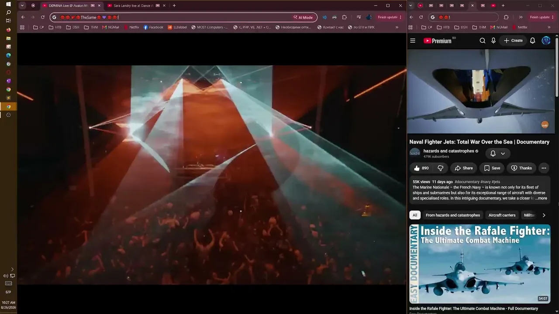
Task: Send Thanks to the video creator
Action: (521, 168)
